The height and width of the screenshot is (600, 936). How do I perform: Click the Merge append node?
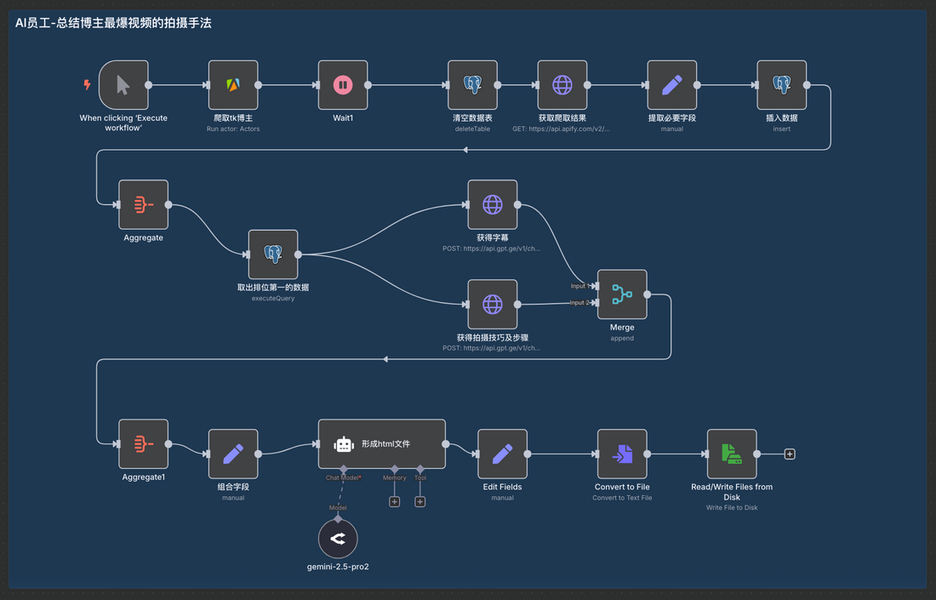coord(622,294)
